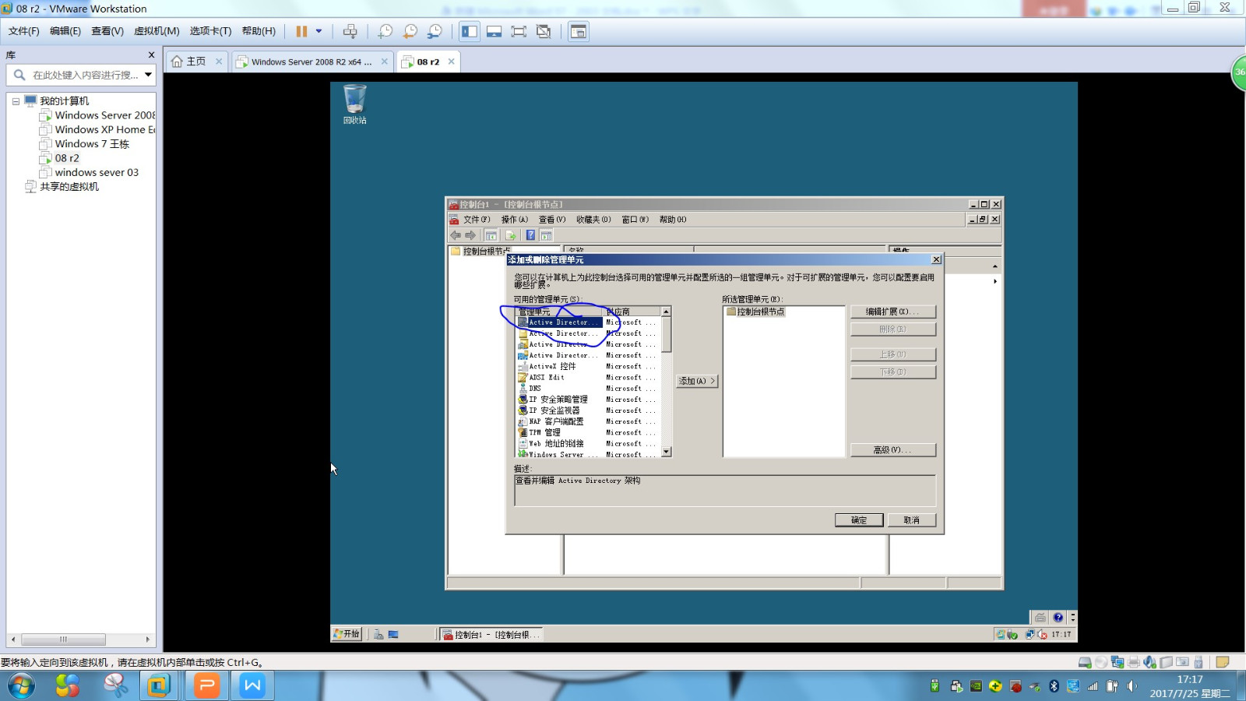Click console help toolbar icon
Image resolution: width=1246 pixels, height=701 pixels.
click(x=530, y=235)
